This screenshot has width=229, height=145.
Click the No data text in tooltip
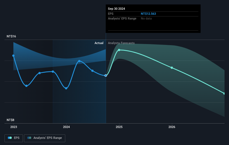pos(146,19)
